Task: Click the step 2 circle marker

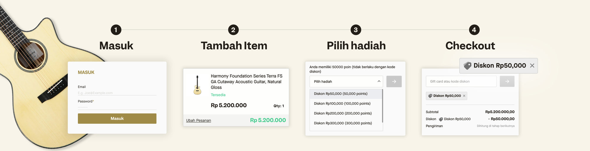Action: (233, 30)
